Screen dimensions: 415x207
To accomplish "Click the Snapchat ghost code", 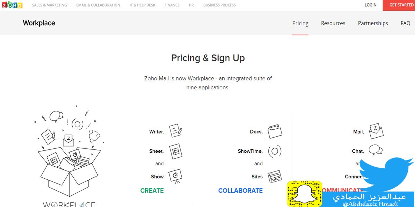I will click(x=304, y=194).
